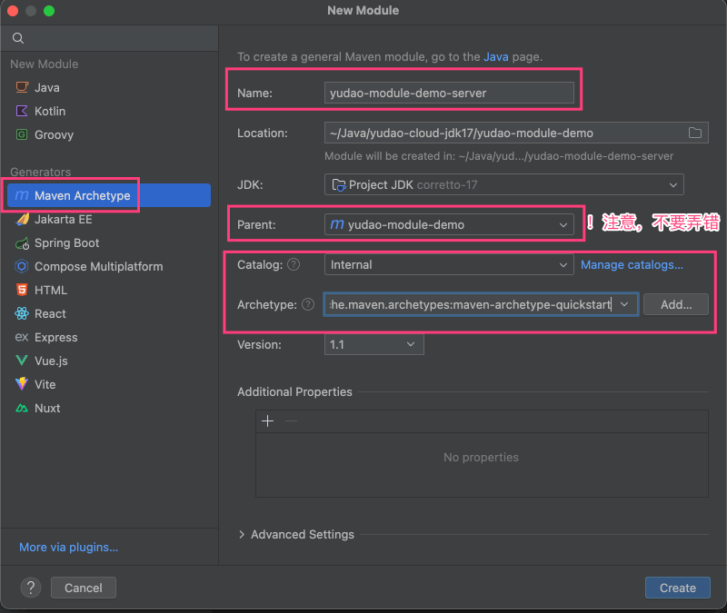This screenshot has height=613, width=727.
Task: Click the folder browse icon in Location field
Action: [x=695, y=133]
